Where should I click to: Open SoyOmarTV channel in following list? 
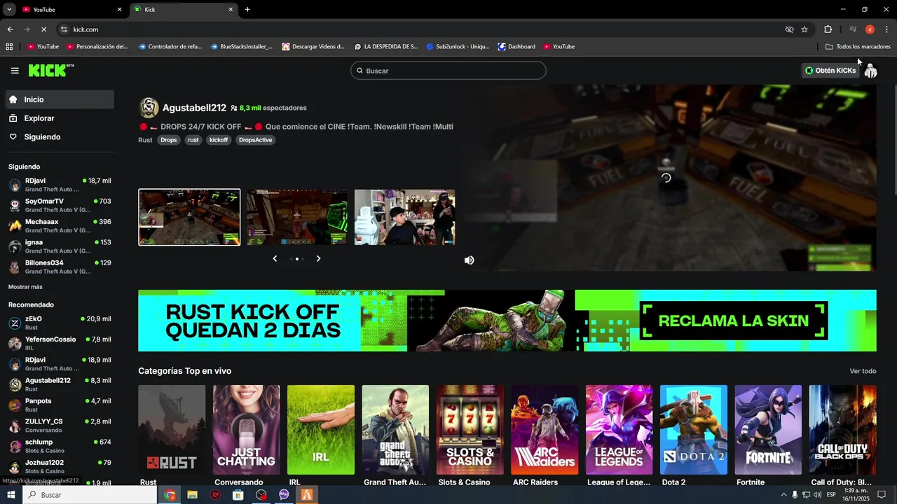point(60,205)
